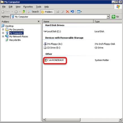Screen dimensions: 123x123
Task: Open the Favorites menu
Action: 28,7
